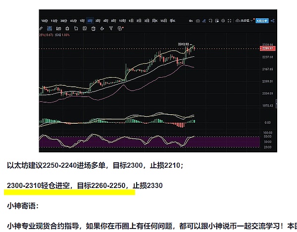Click the share icon beside K线分析

point(272,21)
